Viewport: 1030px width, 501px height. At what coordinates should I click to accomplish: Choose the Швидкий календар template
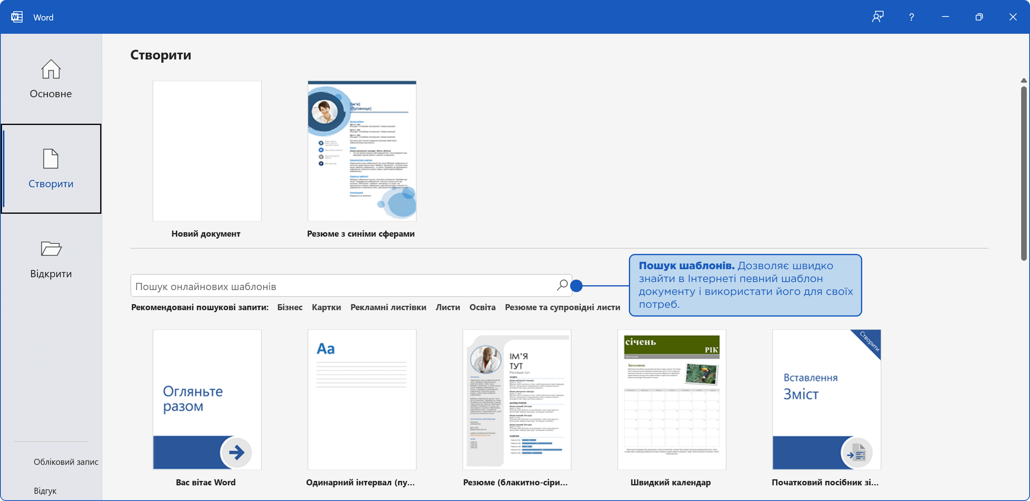[672, 400]
